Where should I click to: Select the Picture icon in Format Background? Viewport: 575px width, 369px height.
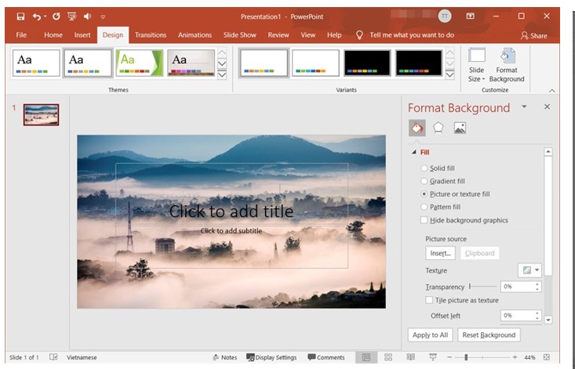point(460,128)
